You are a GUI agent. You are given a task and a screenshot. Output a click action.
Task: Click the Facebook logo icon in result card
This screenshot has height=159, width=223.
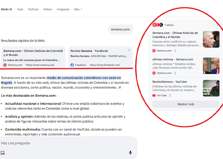[x=72, y=65]
